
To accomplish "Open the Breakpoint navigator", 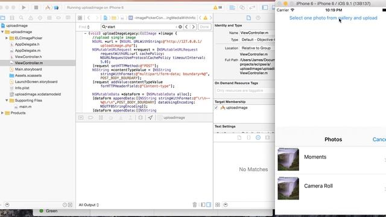I will click(x=59, y=17).
